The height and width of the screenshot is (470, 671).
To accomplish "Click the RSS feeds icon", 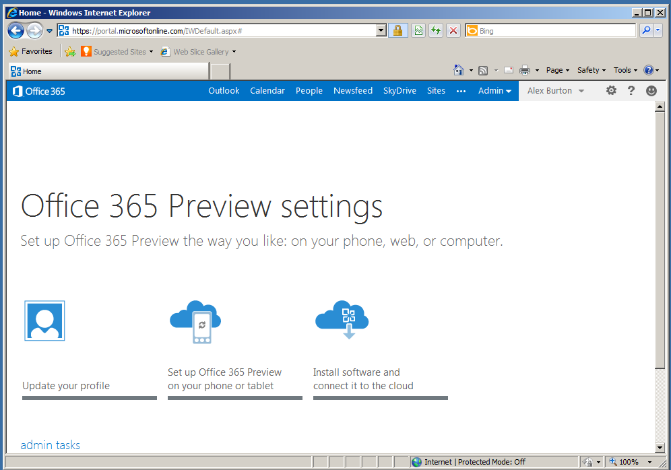I will pyautogui.click(x=483, y=70).
